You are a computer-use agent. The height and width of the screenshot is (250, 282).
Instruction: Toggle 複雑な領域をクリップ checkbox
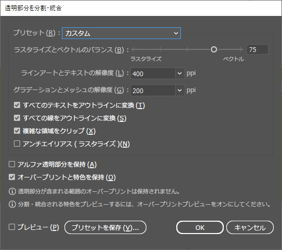[x=17, y=131]
